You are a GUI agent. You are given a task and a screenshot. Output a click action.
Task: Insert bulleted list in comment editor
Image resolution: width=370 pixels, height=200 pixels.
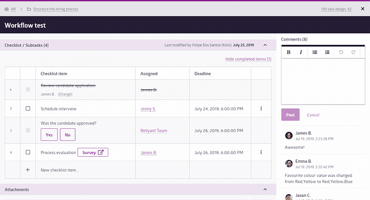(x=315, y=52)
